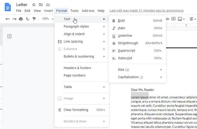Star the Letter document
This screenshot has width=197, height=129.
point(34,5)
